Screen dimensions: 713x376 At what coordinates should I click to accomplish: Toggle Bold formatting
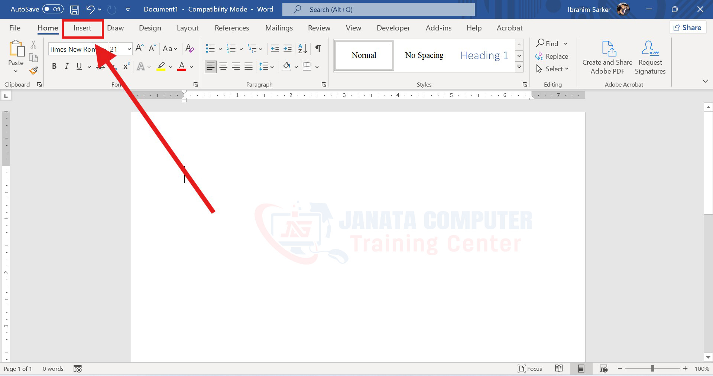(54, 67)
